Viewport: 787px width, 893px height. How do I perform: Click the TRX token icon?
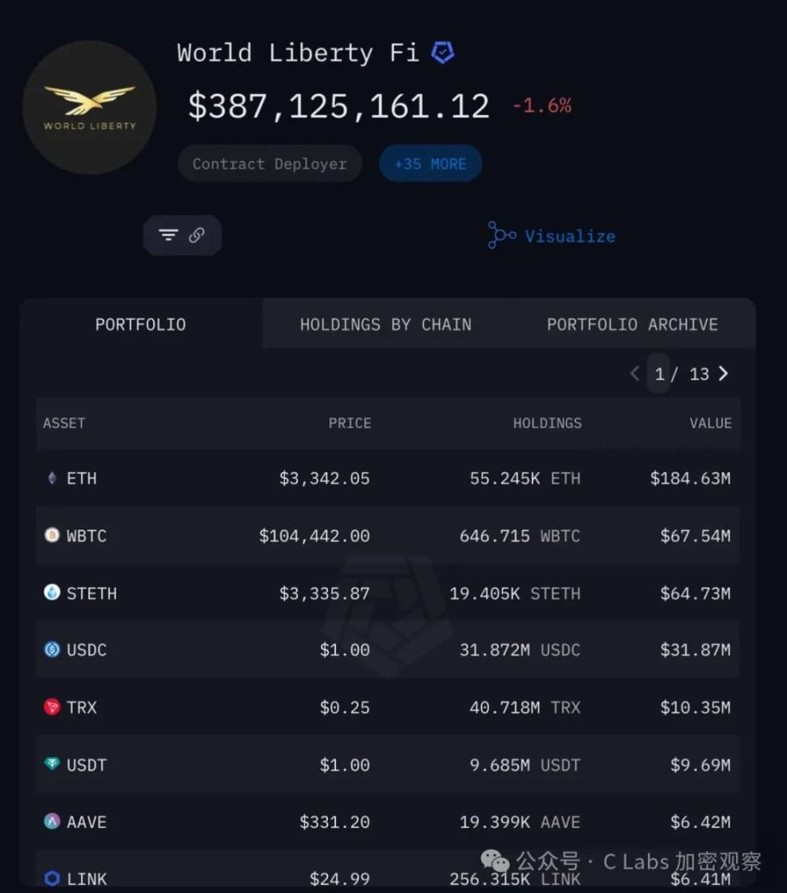52,707
